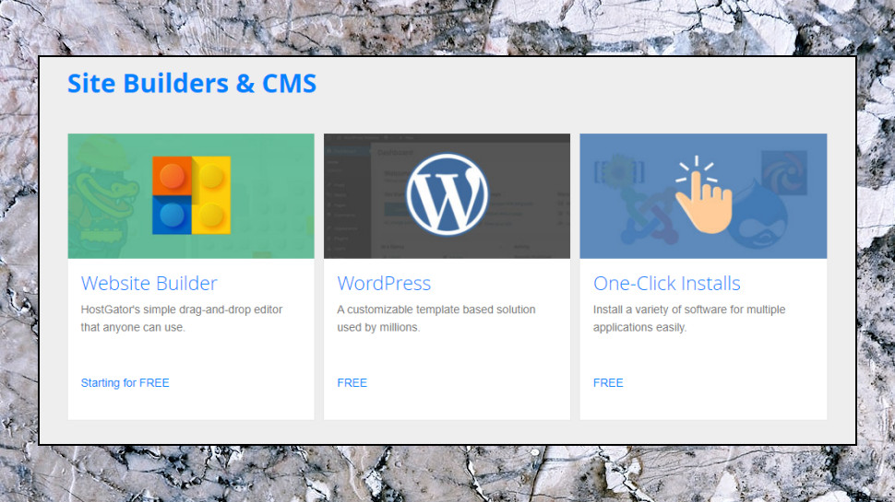The image size is (895, 502).
Task: Open the One-Click Installs title link
Action: [x=667, y=283]
